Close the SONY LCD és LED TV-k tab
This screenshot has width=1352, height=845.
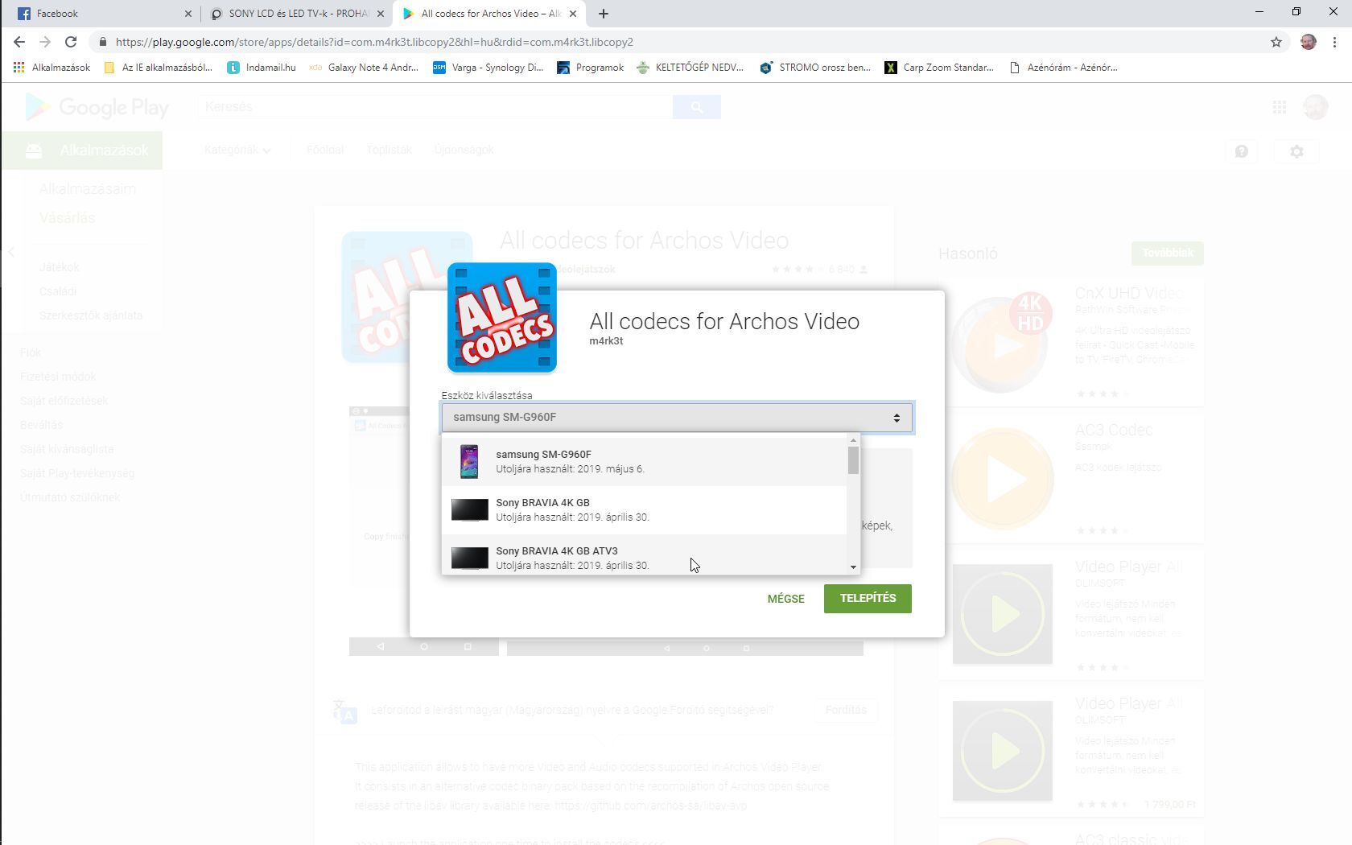pyautogui.click(x=381, y=14)
